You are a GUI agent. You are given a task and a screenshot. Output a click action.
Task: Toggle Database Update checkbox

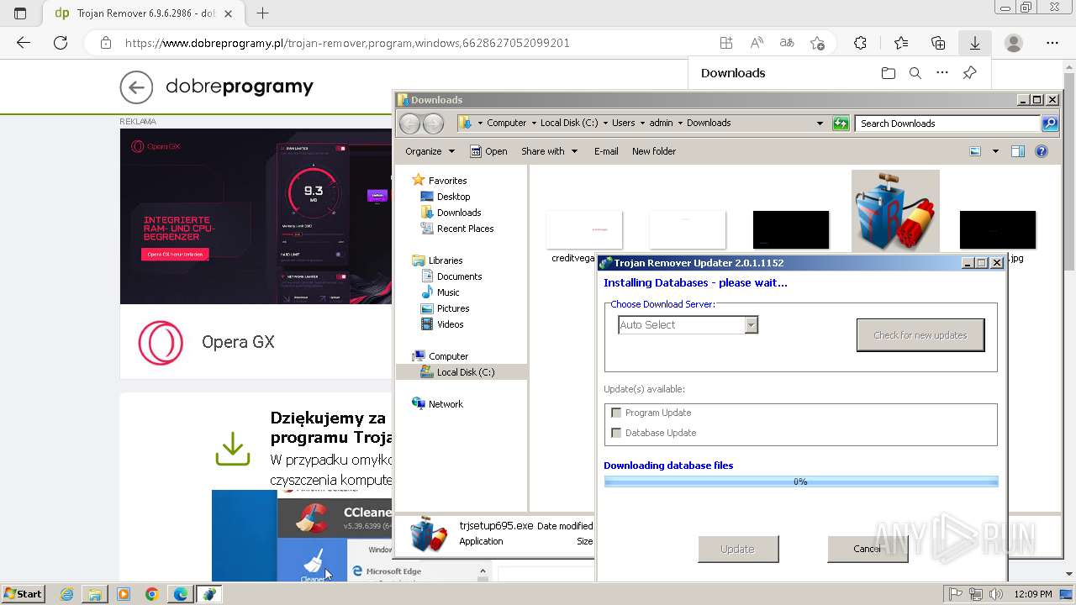(x=616, y=433)
